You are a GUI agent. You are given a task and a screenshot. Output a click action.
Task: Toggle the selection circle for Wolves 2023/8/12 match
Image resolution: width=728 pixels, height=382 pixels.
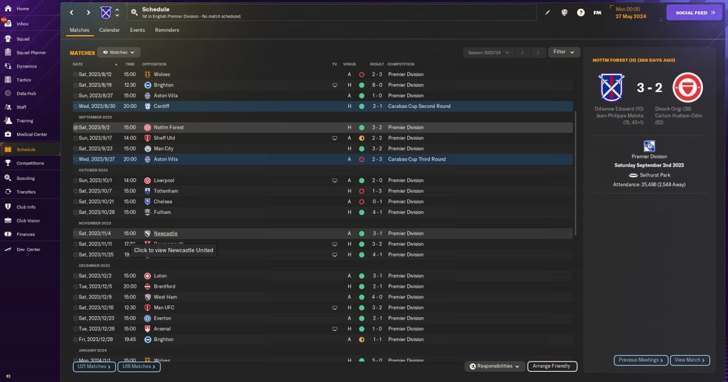click(x=76, y=74)
